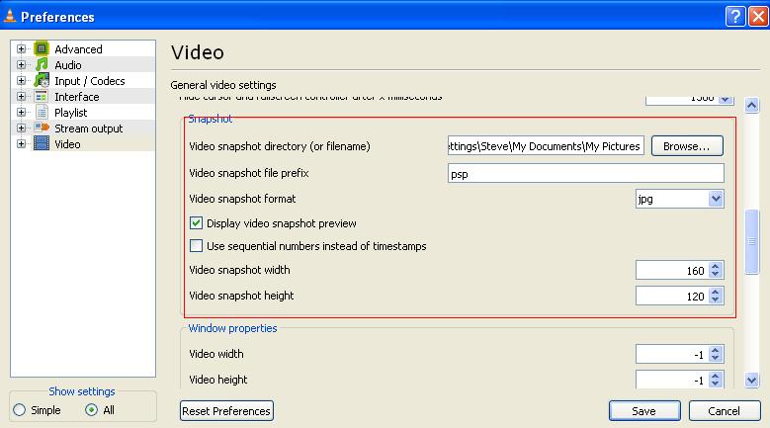Click the Input / Codecs icon

pyautogui.click(x=42, y=80)
